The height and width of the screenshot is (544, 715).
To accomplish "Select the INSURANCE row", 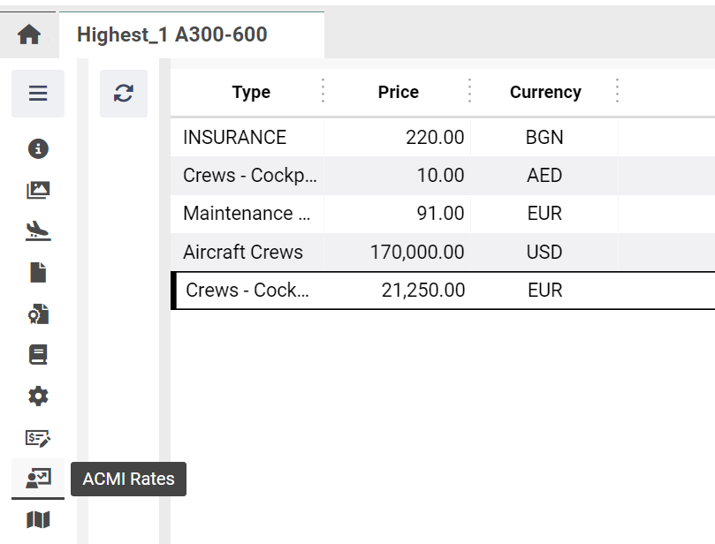I will 234,138.
